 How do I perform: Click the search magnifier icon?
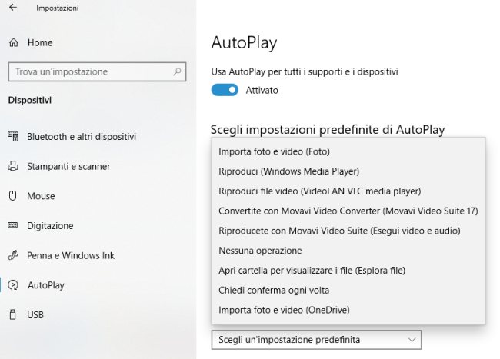click(x=177, y=71)
